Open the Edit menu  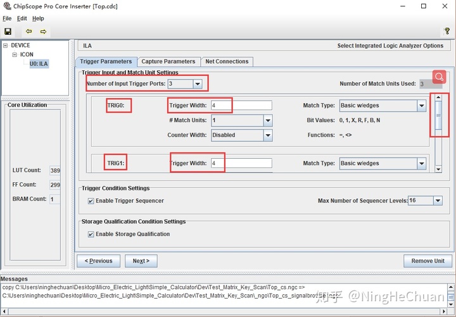tap(22, 18)
